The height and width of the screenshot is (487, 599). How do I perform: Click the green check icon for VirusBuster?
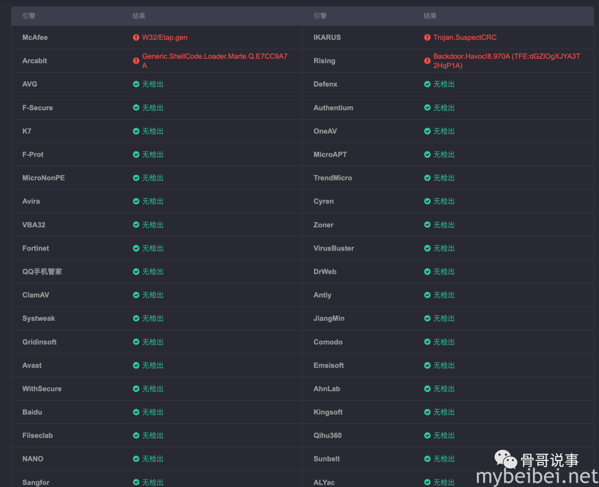[427, 248]
